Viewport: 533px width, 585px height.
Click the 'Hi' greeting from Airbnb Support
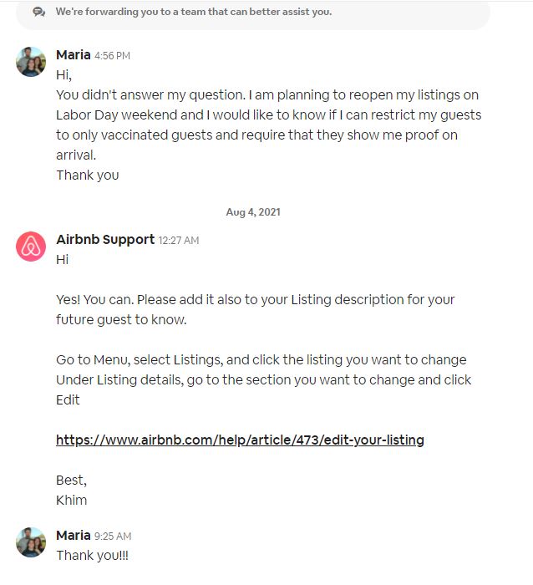63,259
